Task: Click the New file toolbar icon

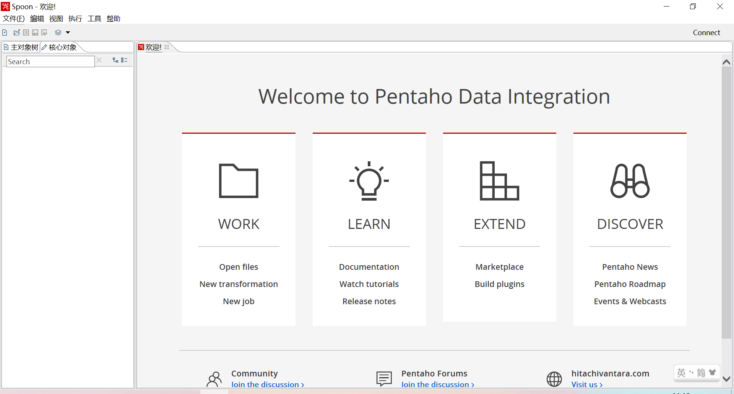Action: pyautogui.click(x=5, y=32)
